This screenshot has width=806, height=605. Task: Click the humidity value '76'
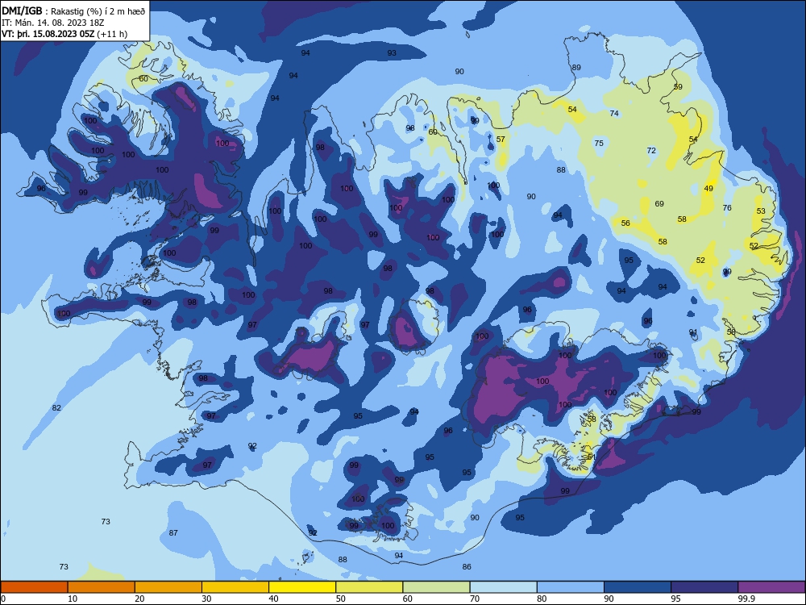pos(727,208)
